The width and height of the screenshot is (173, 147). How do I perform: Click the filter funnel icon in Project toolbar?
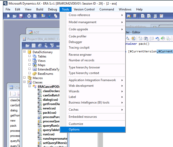(52, 46)
